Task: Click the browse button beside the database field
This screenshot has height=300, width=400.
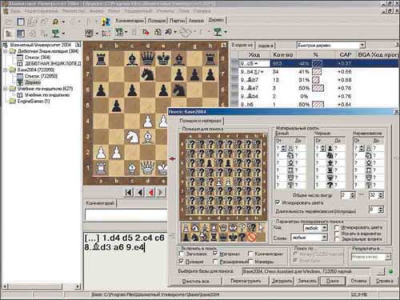Action: pyautogui.click(x=381, y=271)
